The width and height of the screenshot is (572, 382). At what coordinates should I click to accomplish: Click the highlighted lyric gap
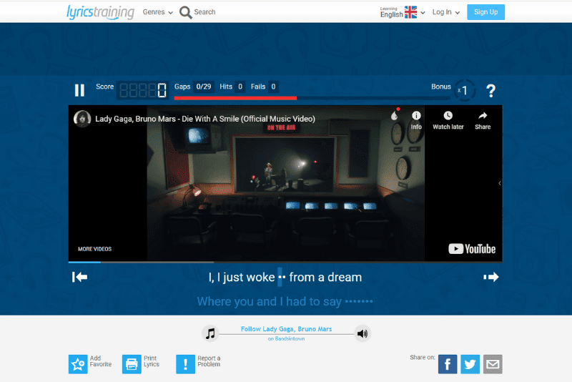(x=281, y=277)
